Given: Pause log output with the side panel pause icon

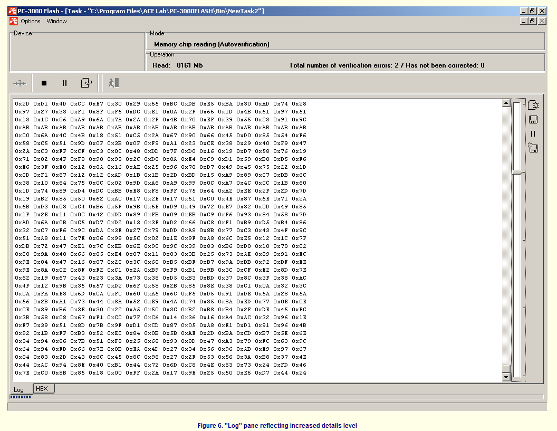Looking at the screenshot, I should (533, 134).
